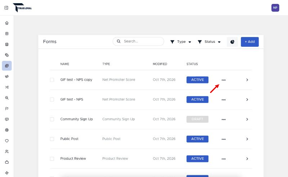Click Oct 7th, 2026 date of Public Post
This screenshot has height=177, width=288.
[164, 139]
